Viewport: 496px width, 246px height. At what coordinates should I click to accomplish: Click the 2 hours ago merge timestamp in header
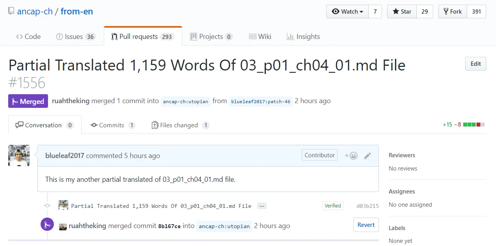pyautogui.click(x=313, y=101)
